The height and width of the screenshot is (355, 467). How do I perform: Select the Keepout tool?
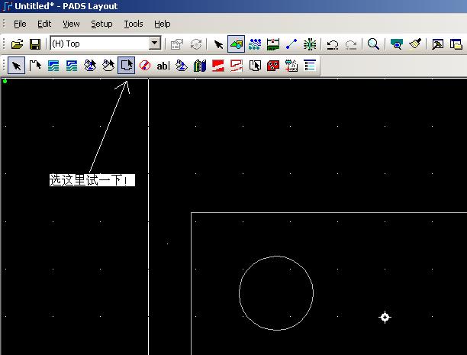(x=145, y=66)
